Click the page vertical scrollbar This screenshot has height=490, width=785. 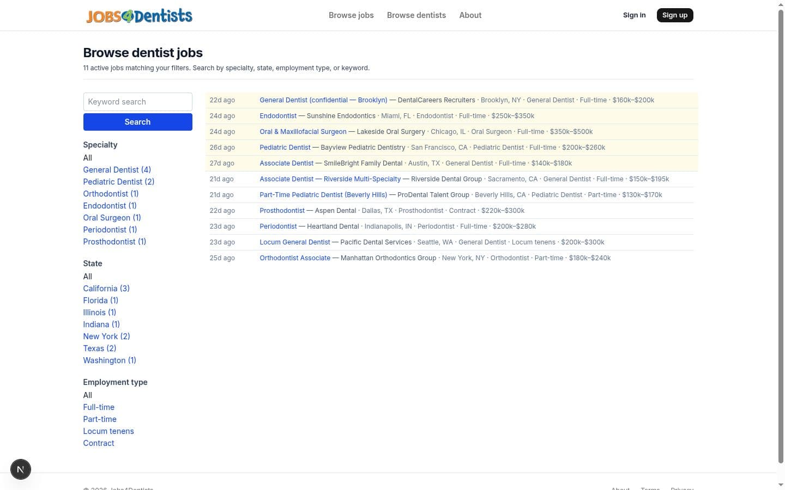[x=781, y=237]
